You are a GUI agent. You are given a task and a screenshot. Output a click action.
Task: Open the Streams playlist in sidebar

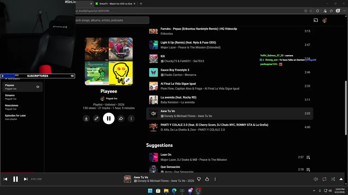22,97
